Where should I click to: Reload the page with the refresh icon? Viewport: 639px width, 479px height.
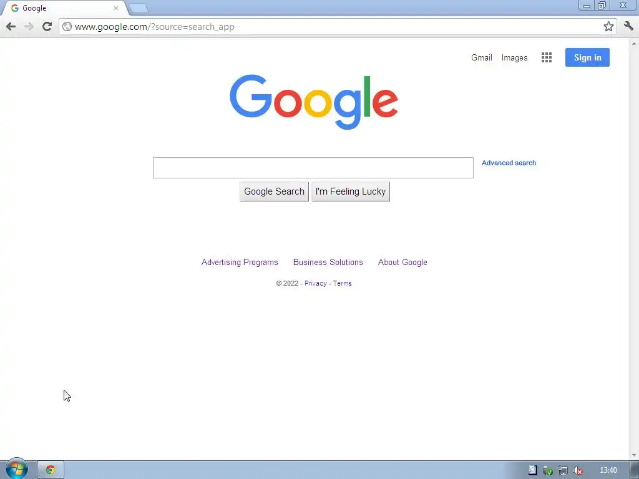pos(47,26)
